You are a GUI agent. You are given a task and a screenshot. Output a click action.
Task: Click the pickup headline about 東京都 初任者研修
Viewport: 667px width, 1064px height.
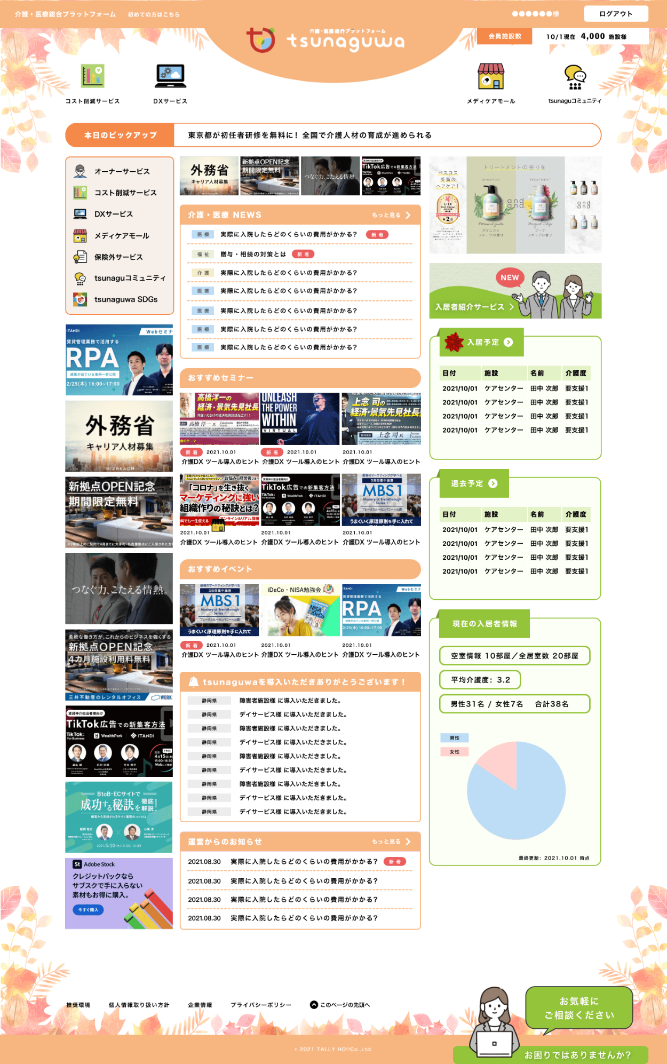click(310, 135)
